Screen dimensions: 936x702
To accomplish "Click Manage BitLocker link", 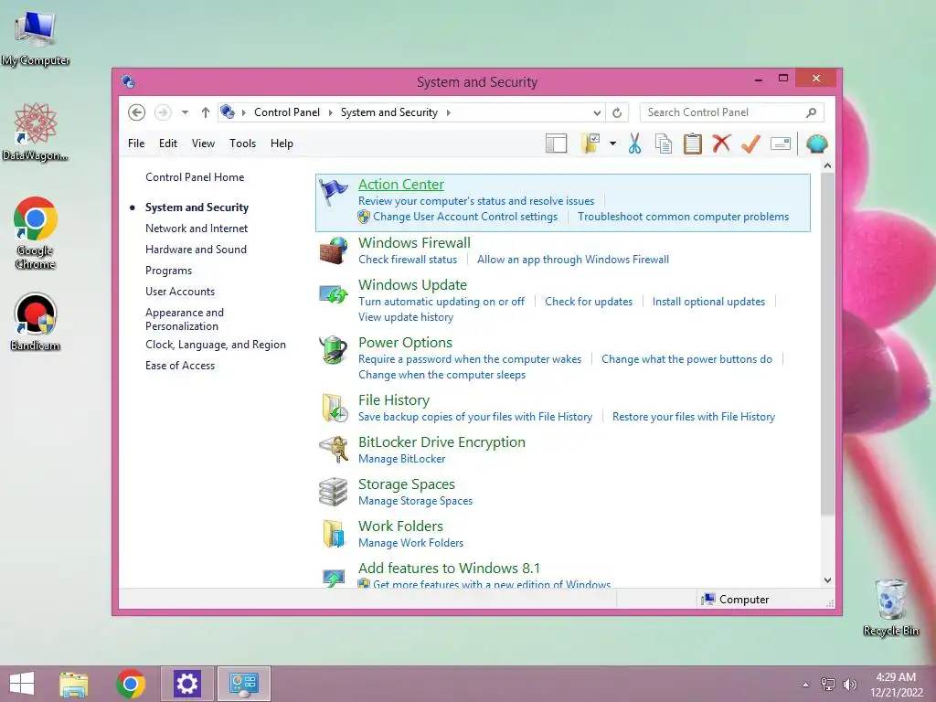I will 402,459.
